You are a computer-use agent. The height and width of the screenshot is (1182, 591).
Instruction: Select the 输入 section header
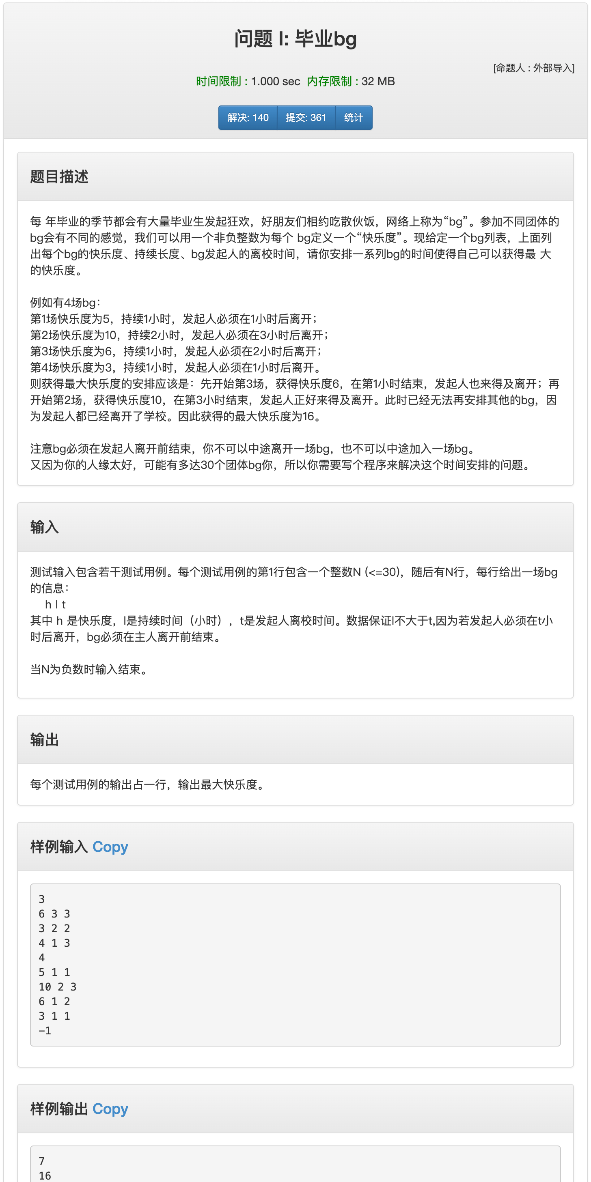(45, 527)
